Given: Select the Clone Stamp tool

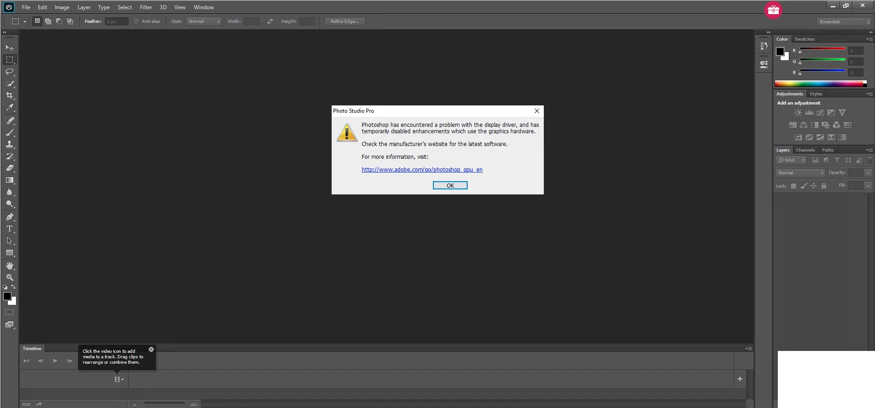Looking at the screenshot, I should tap(10, 144).
